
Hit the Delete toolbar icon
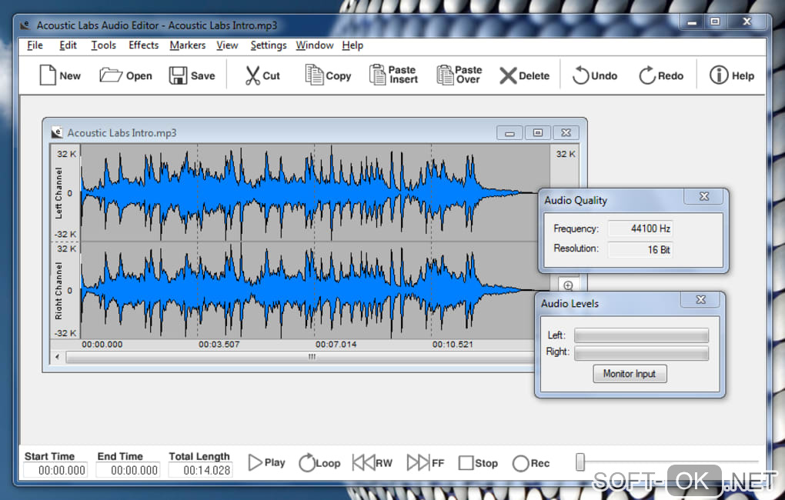pyautogui.click(x=508, y=75)
